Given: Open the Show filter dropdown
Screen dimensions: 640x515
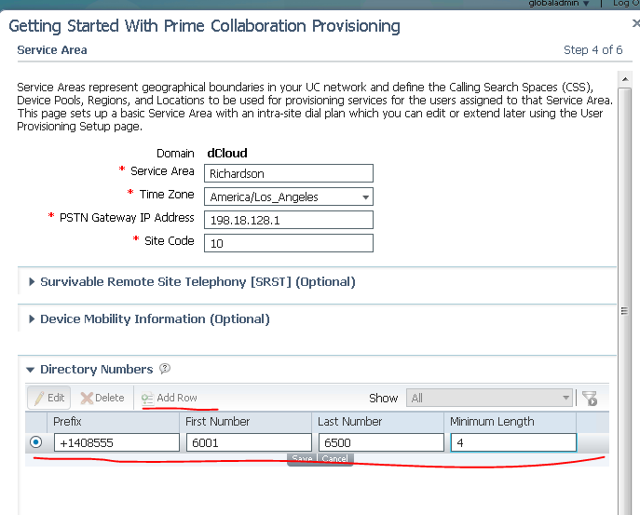Looking at the screenshot, I should pos(489,398).
